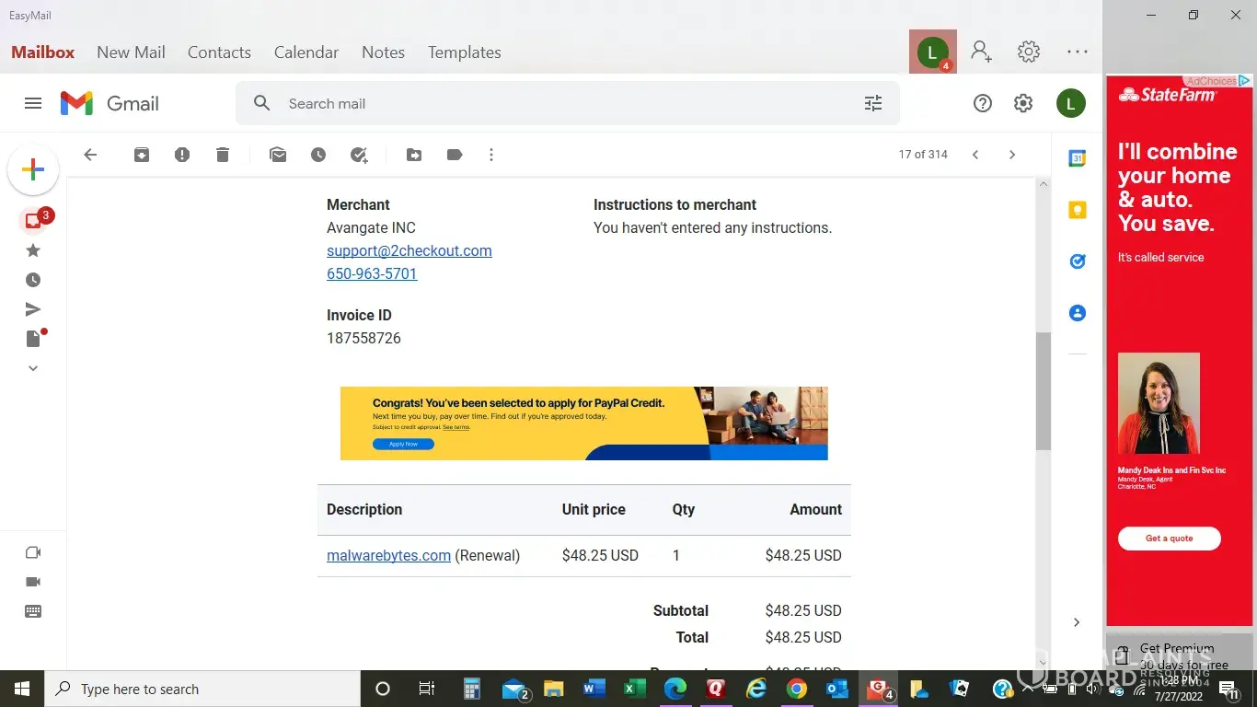This screenshot has width=1257, height=707.
Task: Open the support@2checkout.com link
Action: [409, 250]
